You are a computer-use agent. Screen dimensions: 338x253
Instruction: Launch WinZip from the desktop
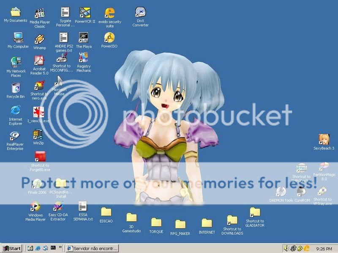tap(38, 135)
